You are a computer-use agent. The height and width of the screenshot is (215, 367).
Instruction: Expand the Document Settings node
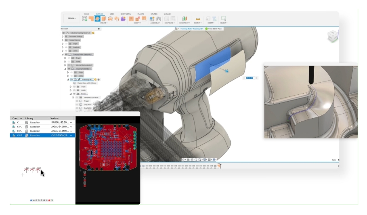click(63, 36)
